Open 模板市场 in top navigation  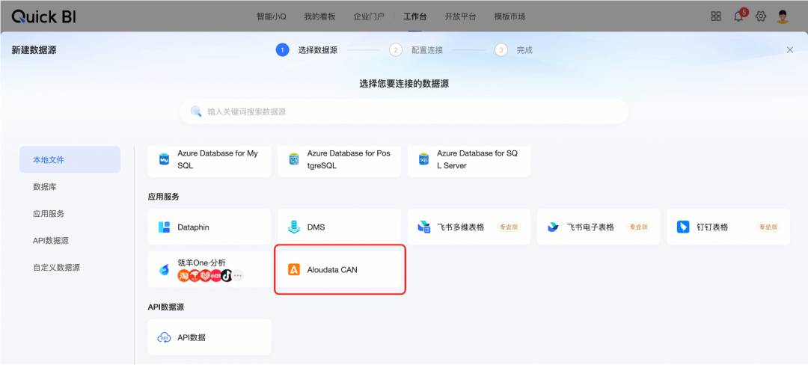click(509, 16)
